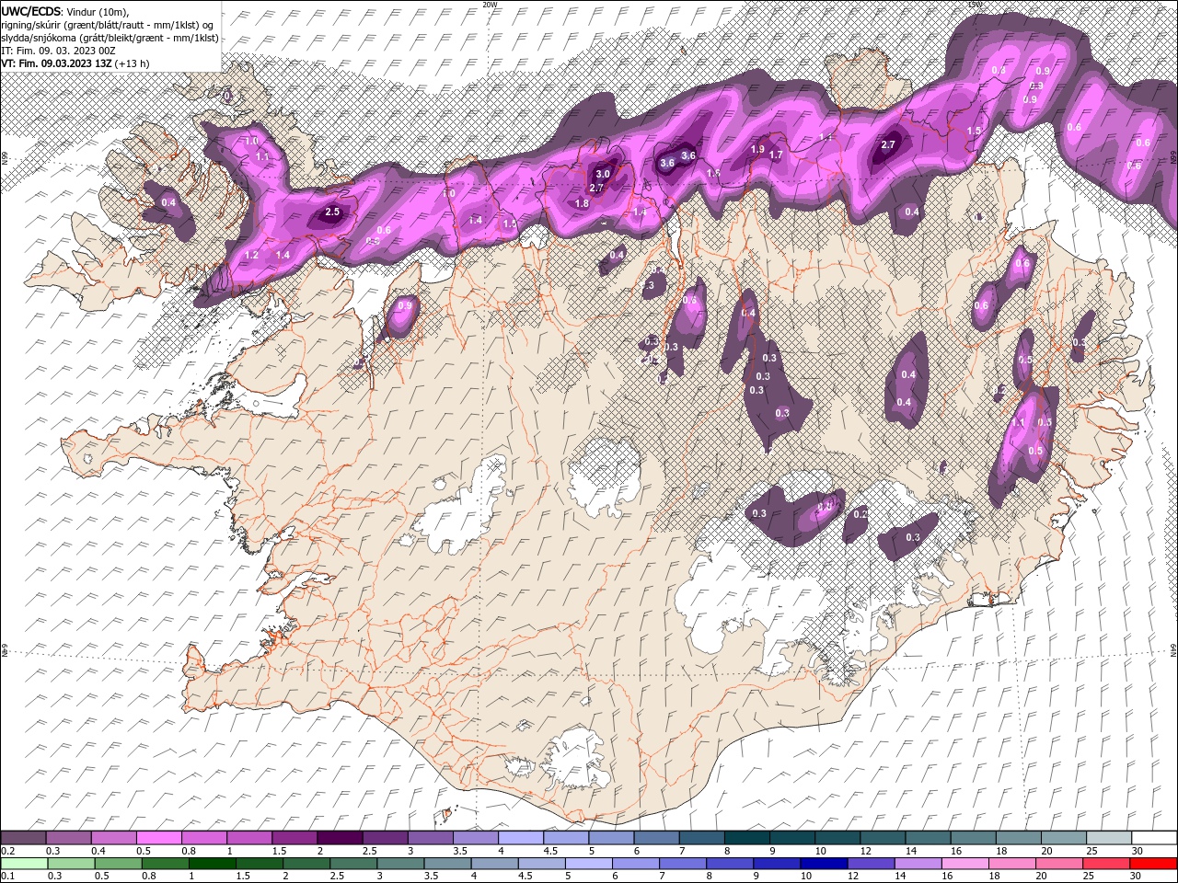
Task: Pick the deep blue bottom legend swatch at 10
Action: [824, 864]
